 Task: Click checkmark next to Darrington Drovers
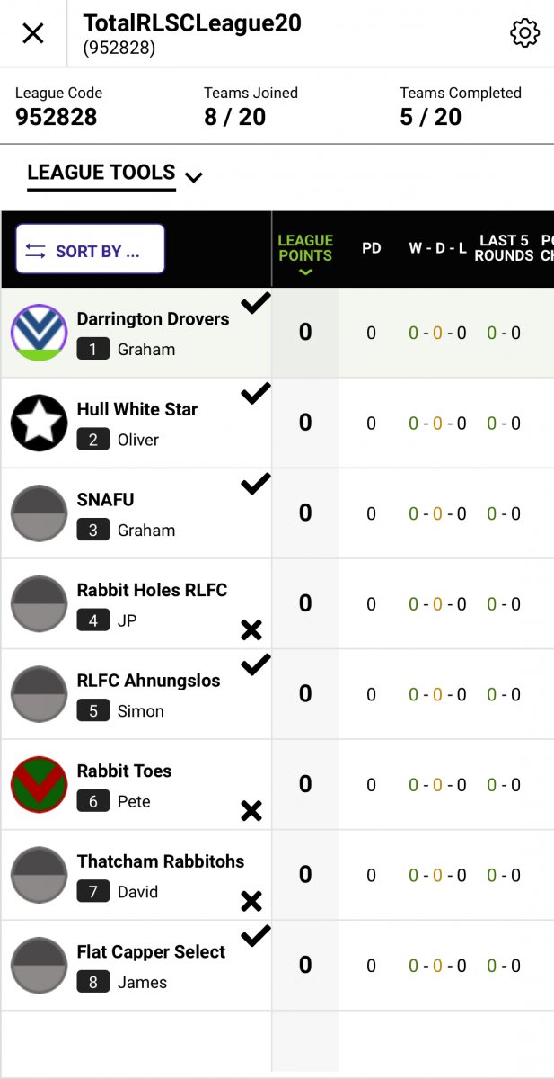coord(256,303)
